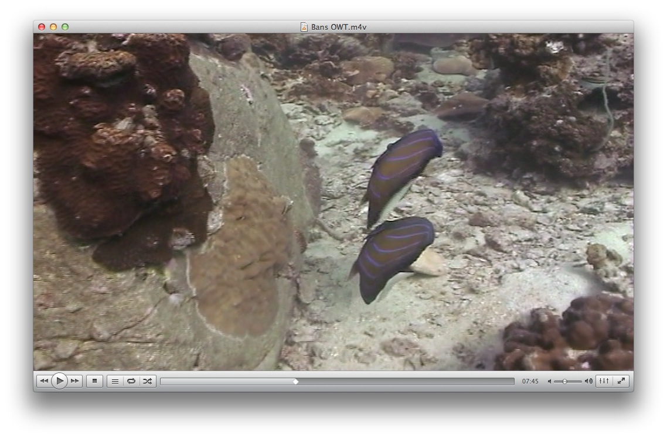Viewport: 667px width, 438px height.
Task: Click the Bans OWT.m4v file icon in title bar
Action: click(x=304, y=27)
